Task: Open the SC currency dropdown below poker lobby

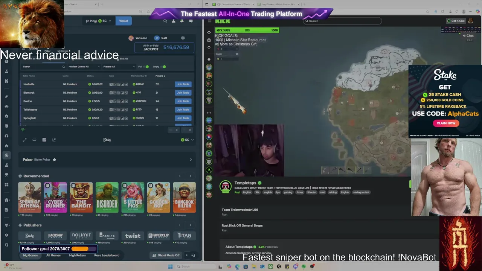Action: pyautogui.click(x=187, y=140)
